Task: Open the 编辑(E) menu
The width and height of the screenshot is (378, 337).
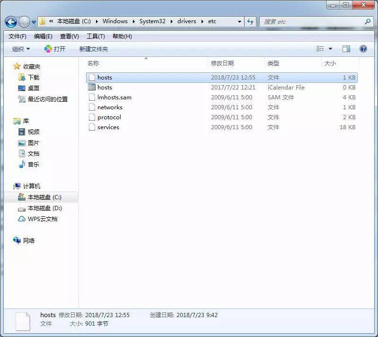Action: tap(43, 36)
